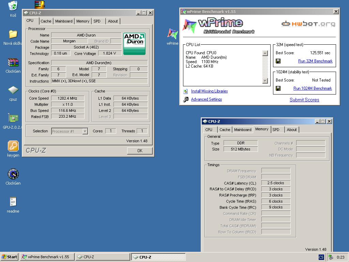Click the Core Speed 1282.4 MHz field
This screenshot has height=262, width=349.
coord(68,99)
